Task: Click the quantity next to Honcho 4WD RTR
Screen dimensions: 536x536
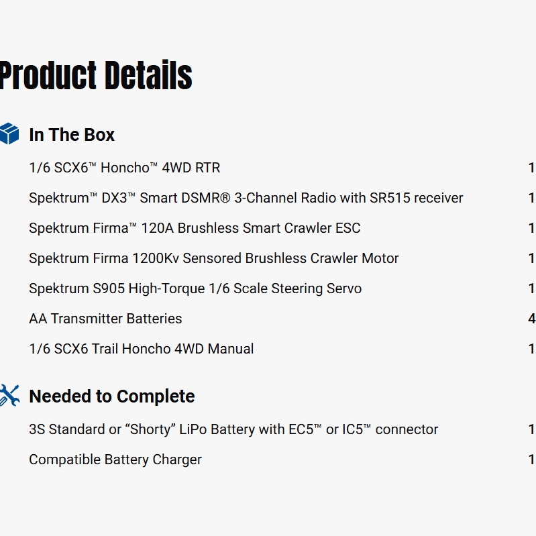Action: (531, 168)
